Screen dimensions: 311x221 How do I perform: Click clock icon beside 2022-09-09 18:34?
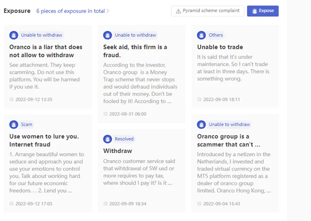click(105, 204)
